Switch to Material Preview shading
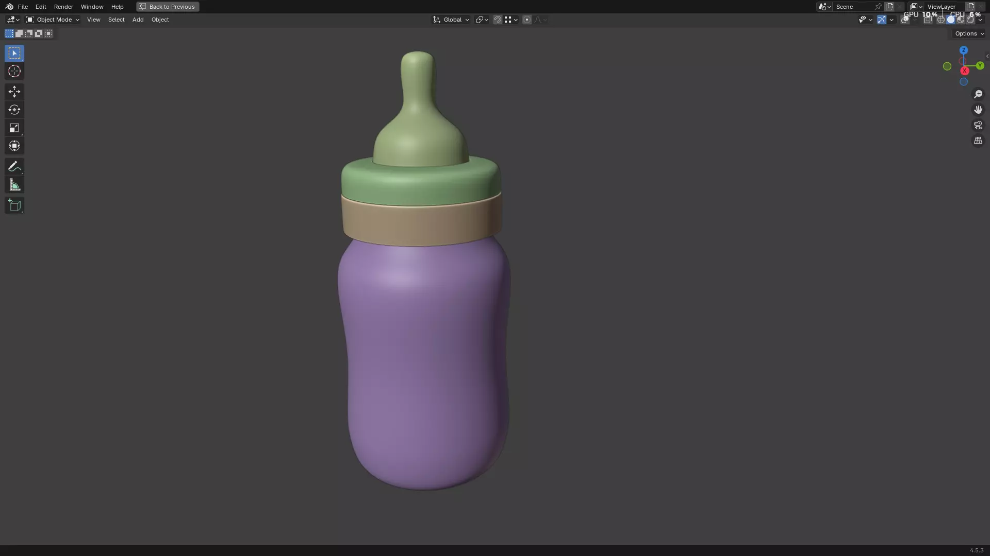The width and height of the screenshot is (990, 556). coord(961,20)
